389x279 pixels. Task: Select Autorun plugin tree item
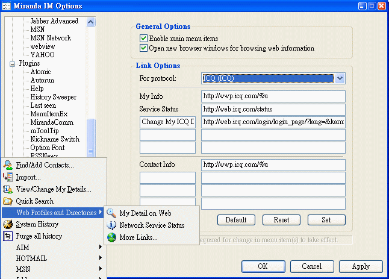(x=42, y=80)
